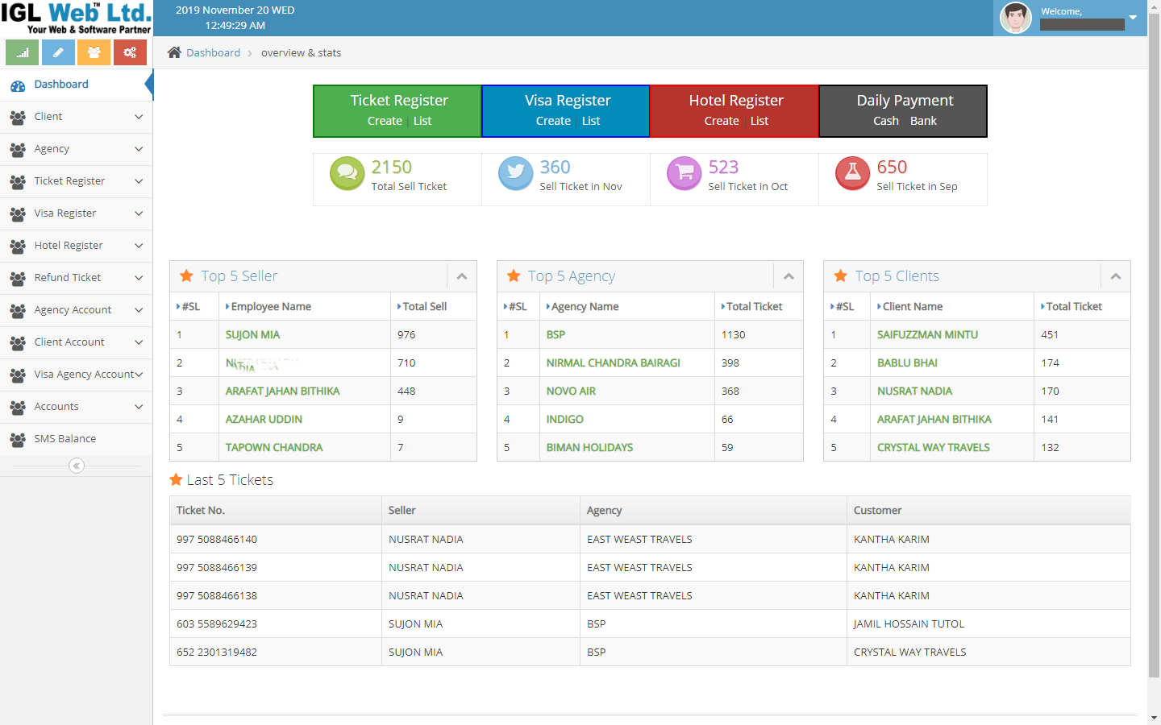Click SUJON MIA in Top 5 Seller
Viewport: 1161px width, 725px height.
252,335
